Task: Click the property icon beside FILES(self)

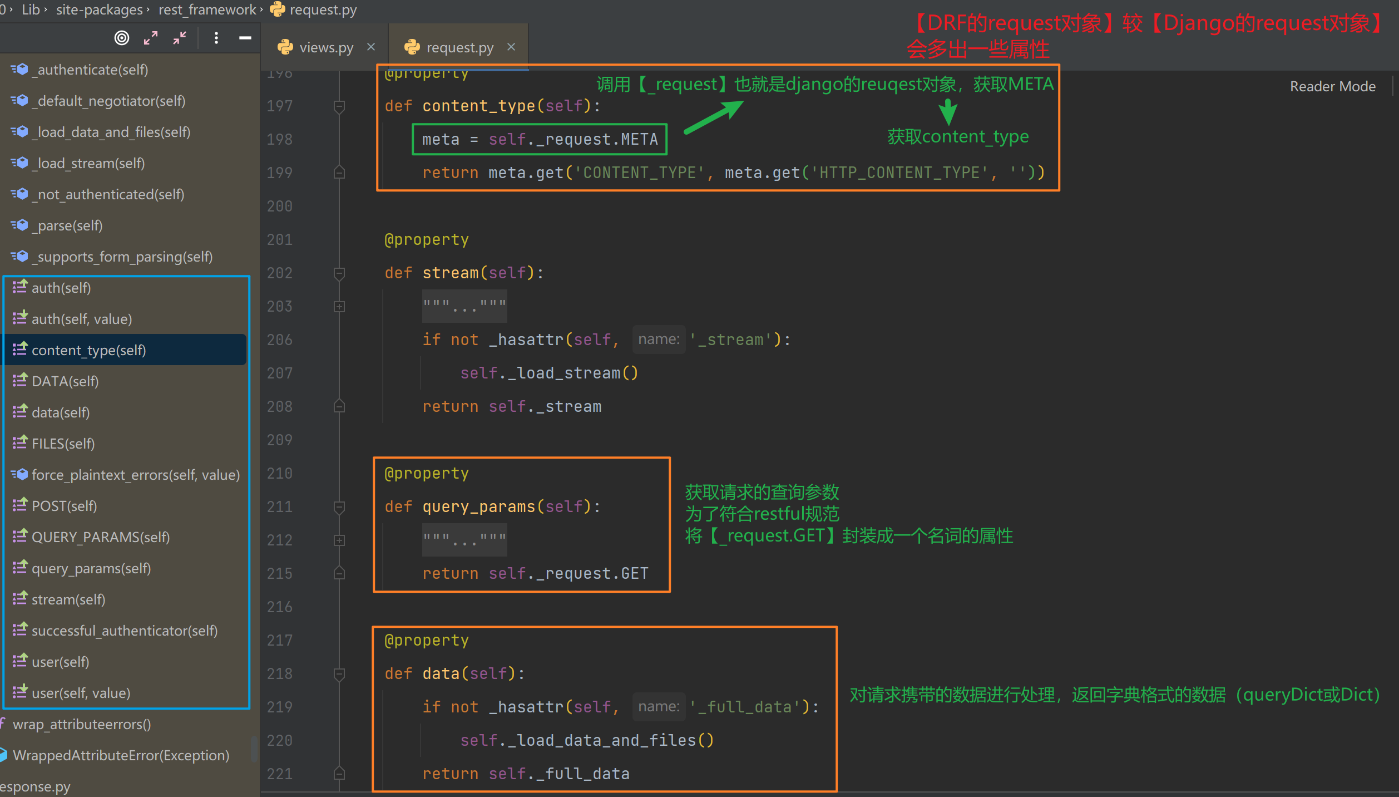Action: point(19,442)
